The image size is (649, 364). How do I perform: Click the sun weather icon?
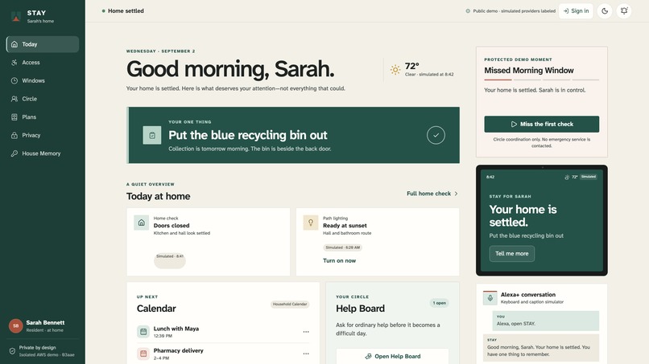pos(395,70)
